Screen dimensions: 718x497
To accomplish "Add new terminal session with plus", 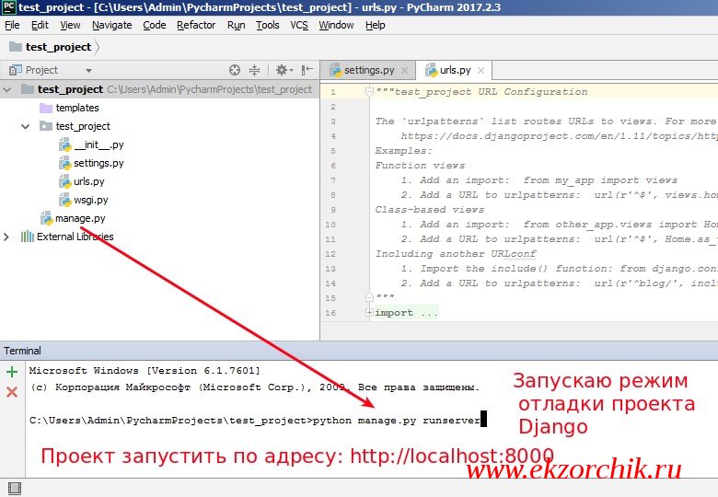I will [12, 372].
